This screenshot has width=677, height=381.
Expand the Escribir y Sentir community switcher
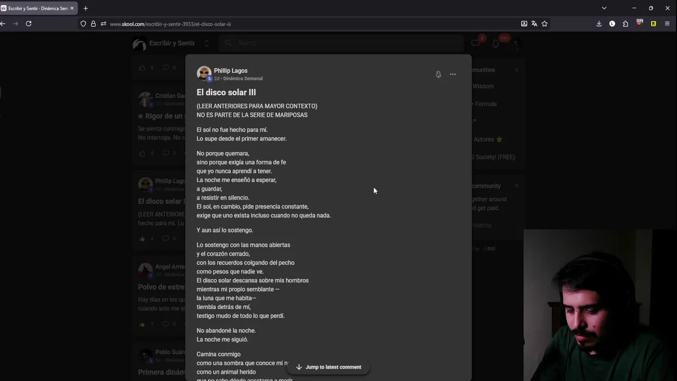[206, 43]
